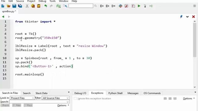Click the editor vertical scrollbar thumb

click(195, 40)
